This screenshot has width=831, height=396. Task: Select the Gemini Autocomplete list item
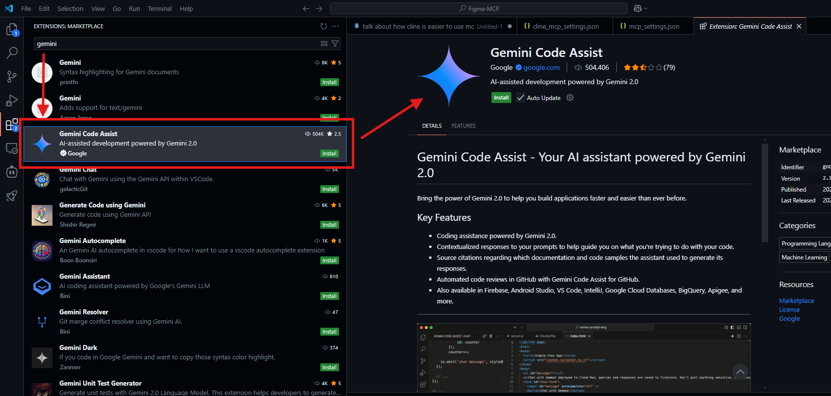click(x=185, y=250)
